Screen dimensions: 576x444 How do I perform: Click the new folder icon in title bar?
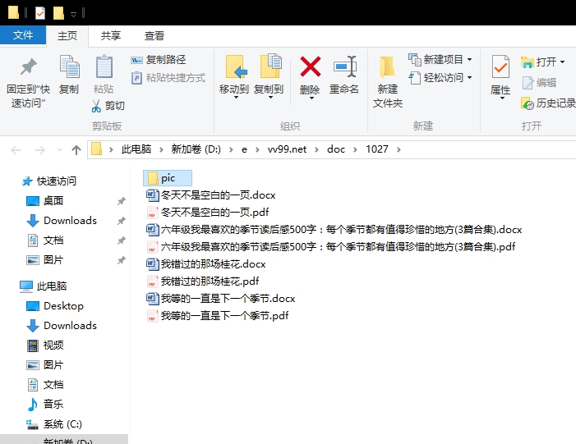[x=58, y=13]
